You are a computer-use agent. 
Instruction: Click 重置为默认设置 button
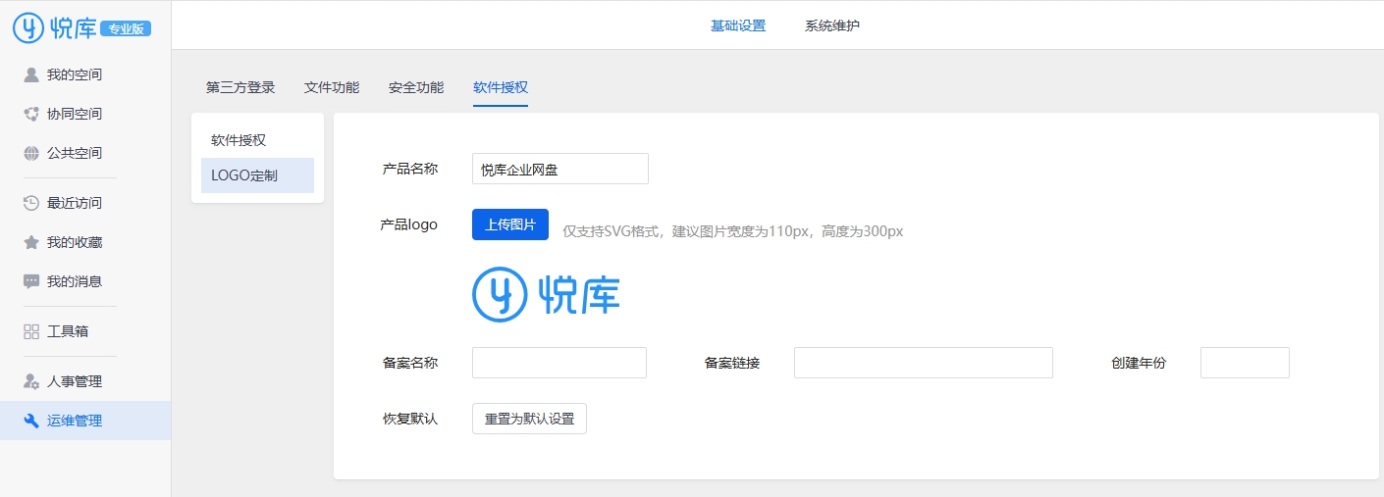click(x=529, y=419)
